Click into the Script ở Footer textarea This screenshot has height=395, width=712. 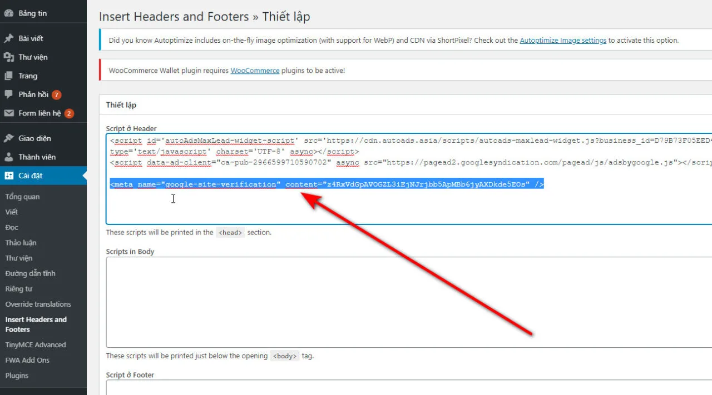409,388
